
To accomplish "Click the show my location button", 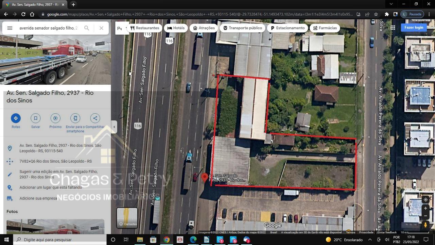I will [425, 200].
